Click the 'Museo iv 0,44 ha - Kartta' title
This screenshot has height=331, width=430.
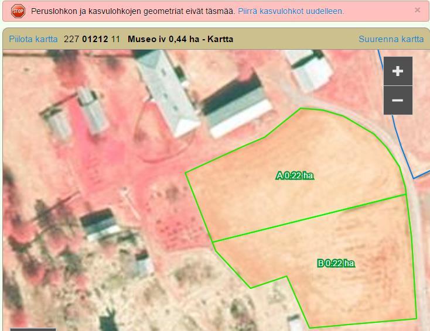[x=180, y=39]
